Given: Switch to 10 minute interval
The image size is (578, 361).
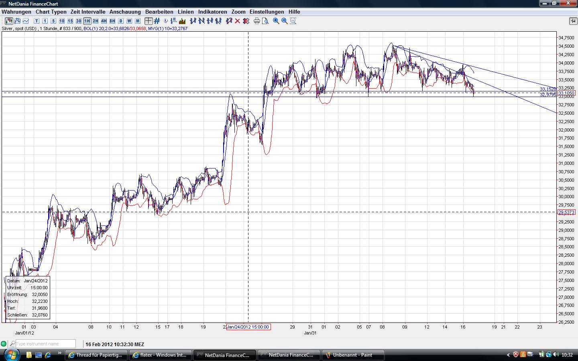Looking at the screenshot, I should [62, 21].
